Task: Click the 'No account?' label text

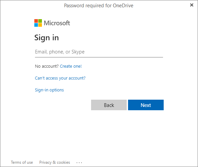Action: (x=47, y=66)
